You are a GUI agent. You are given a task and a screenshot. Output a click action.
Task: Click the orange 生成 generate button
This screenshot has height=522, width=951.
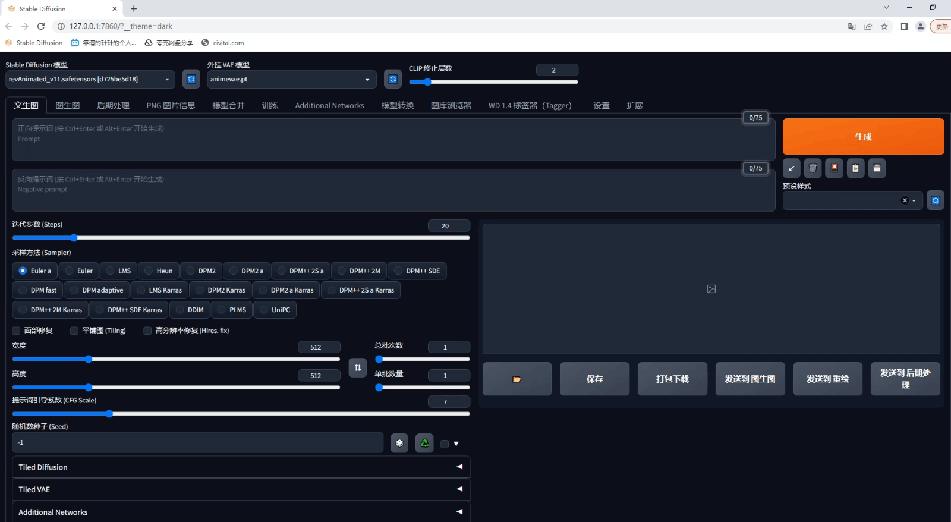pyautogui.click(x=863, y=136)
